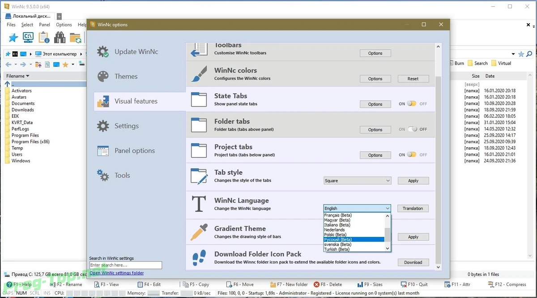Screen dimensions: 537x298
Task: Open the Update WinNc section
Action: pos(136,52)
